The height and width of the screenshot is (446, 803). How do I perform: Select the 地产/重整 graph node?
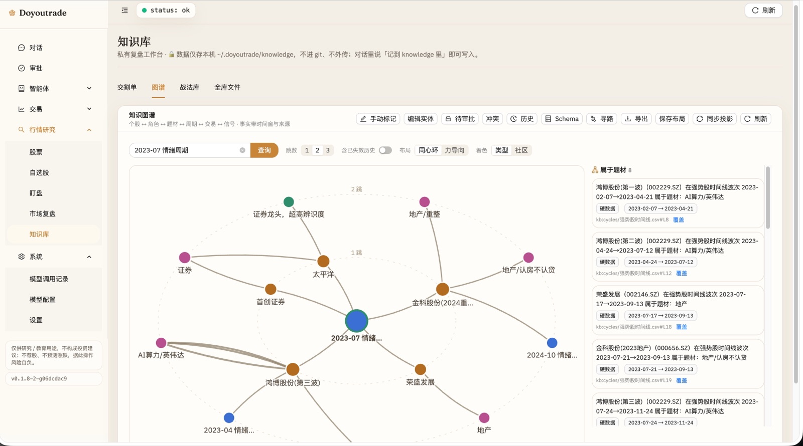pyautogui.click(x=425, y=202)
